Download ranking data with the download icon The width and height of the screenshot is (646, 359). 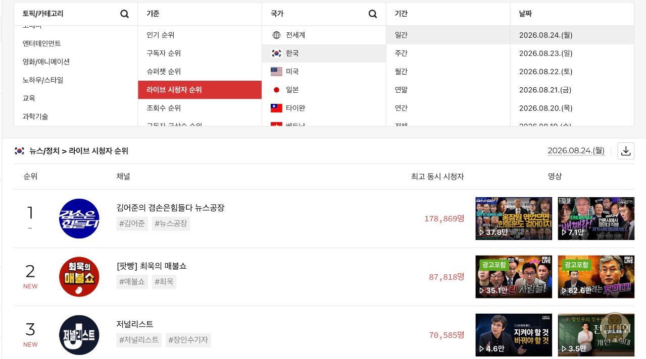[626, 151]
